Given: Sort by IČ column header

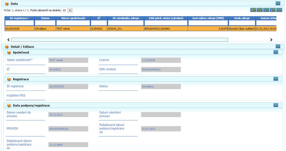Looking at the screenshot, I should [99, 18].
